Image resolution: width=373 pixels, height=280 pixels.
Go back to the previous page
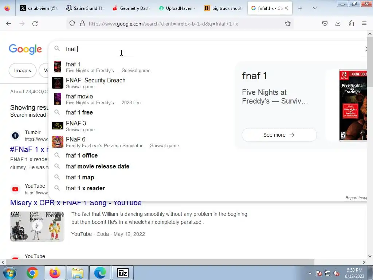[x=9, y=24]
